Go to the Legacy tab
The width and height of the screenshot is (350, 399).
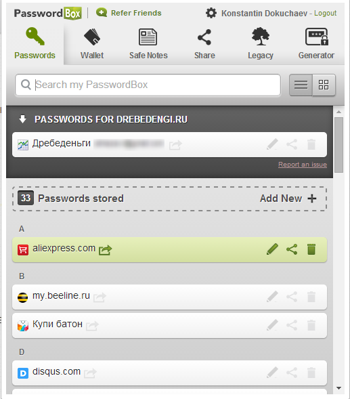[261, 44]
